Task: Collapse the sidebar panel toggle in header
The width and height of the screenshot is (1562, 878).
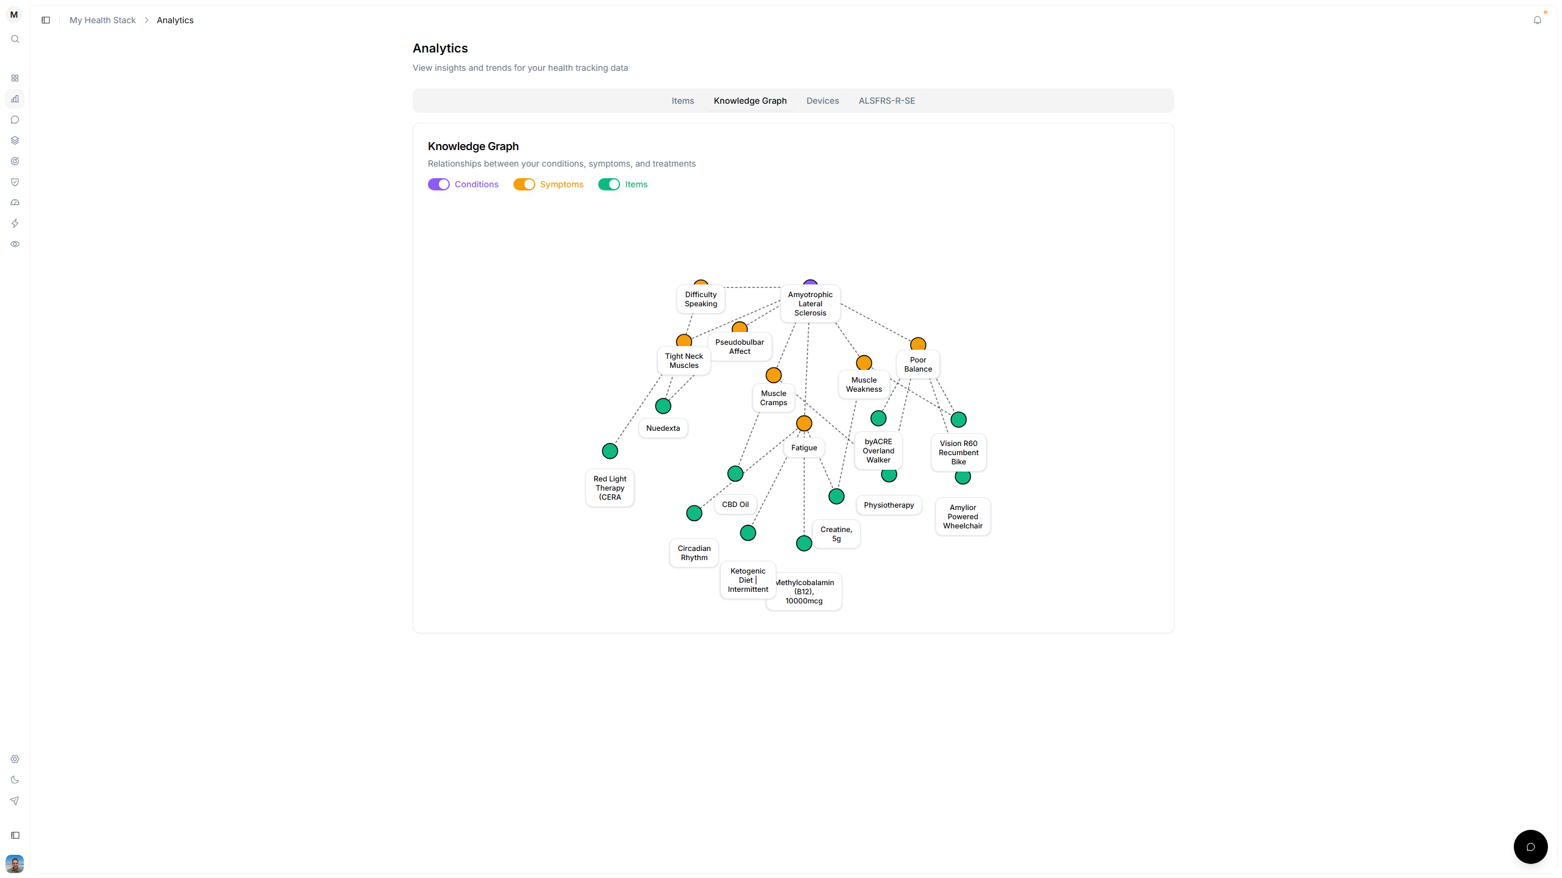Action: [46, 20]
